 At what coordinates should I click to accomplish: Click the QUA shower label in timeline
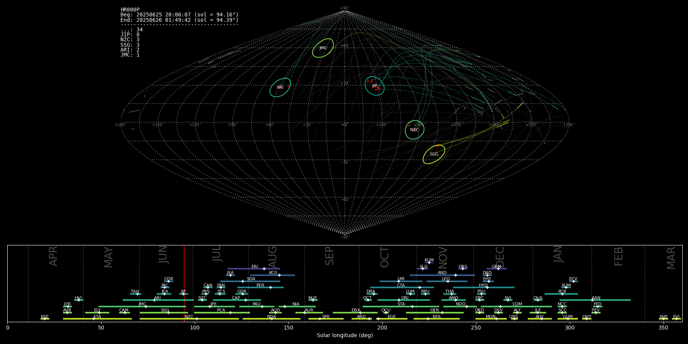[538, 298]
